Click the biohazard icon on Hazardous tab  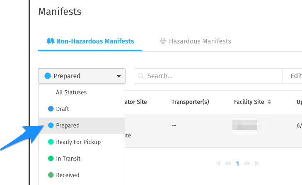[163, 41]
